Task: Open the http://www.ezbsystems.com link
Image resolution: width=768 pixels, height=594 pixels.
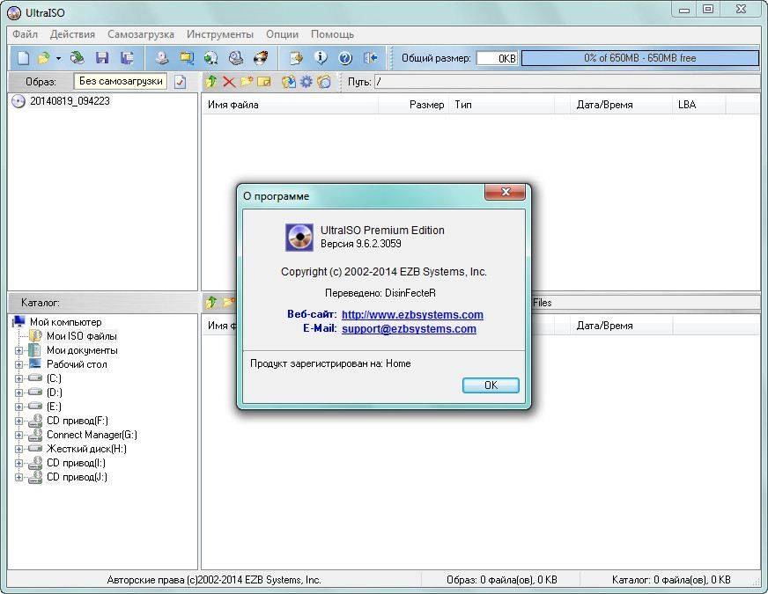Action: (412, 315)
